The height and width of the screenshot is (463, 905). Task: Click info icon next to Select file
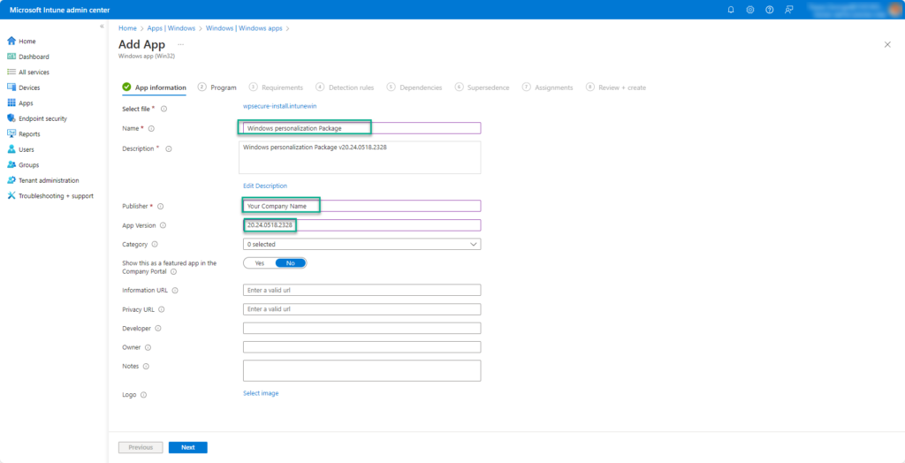pyautogui.click(x=164, y=109)
